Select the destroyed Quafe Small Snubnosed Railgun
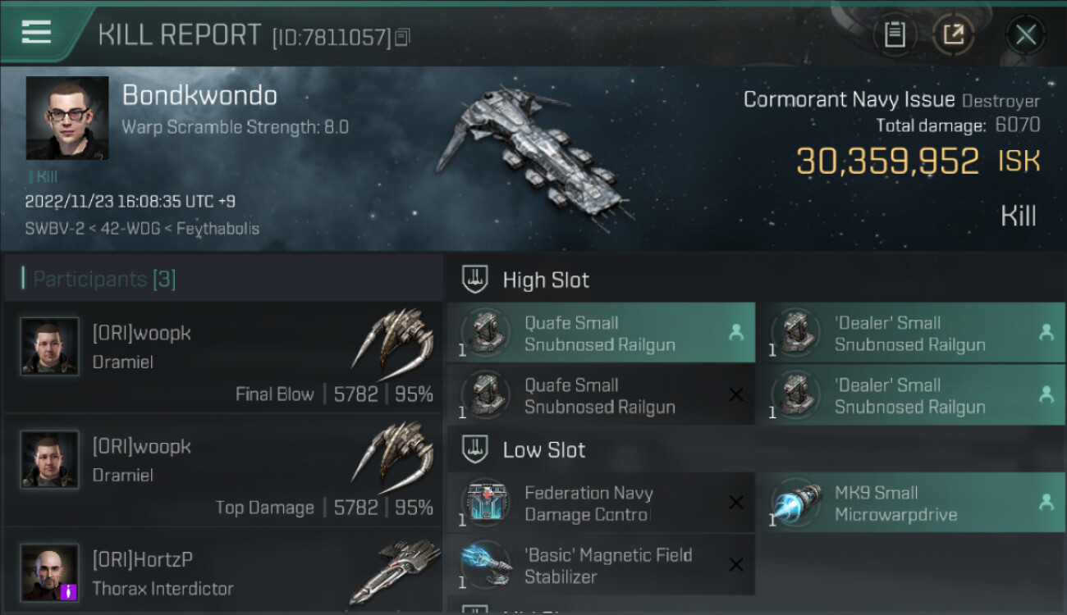1067x615 pixels. pos(601,395)
